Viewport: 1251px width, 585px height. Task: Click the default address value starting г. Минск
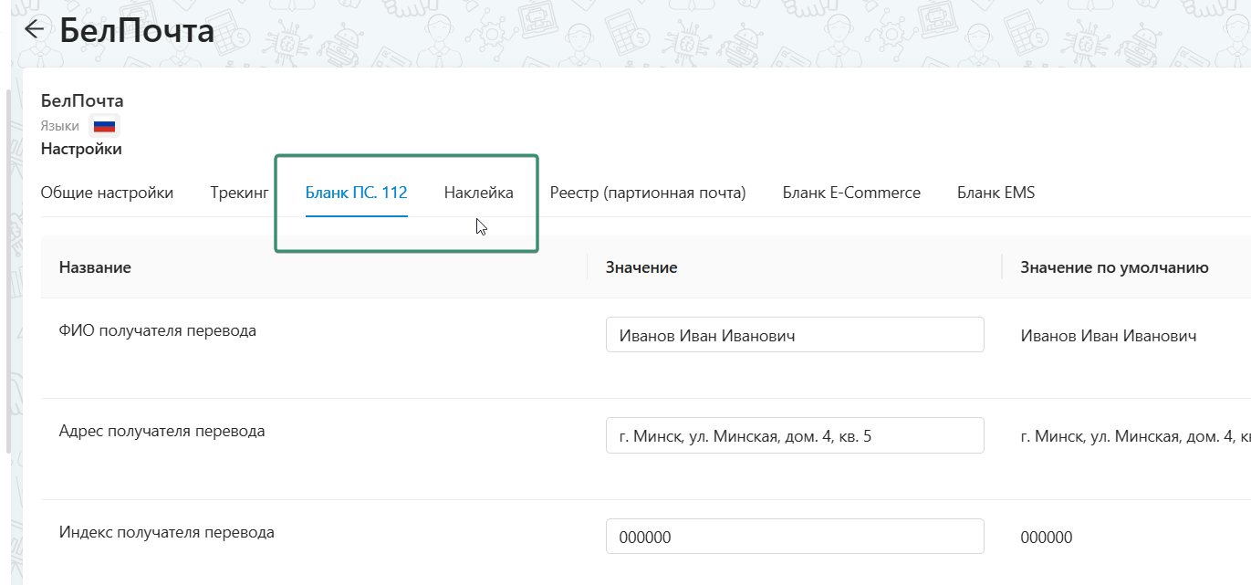1136,436
